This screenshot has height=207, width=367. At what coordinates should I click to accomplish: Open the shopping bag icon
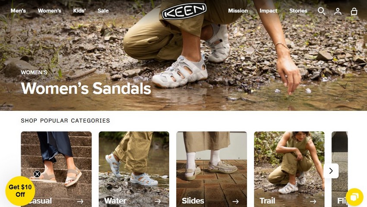(354, 11)
